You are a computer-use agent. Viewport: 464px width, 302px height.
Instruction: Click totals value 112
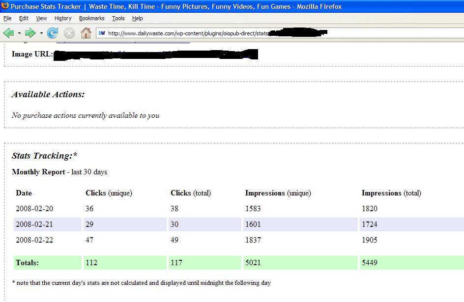pos(91,263)
